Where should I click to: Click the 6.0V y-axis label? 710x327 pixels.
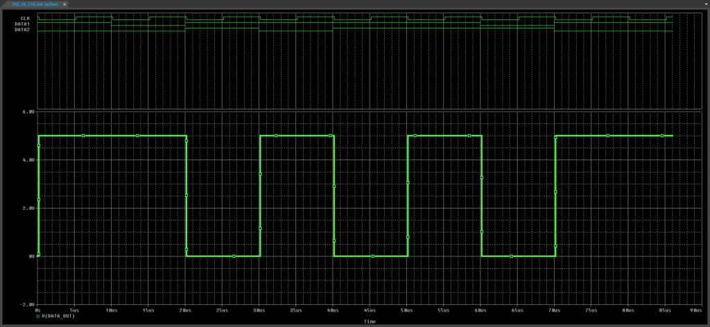pyautogui.click(x=28, y=112)
